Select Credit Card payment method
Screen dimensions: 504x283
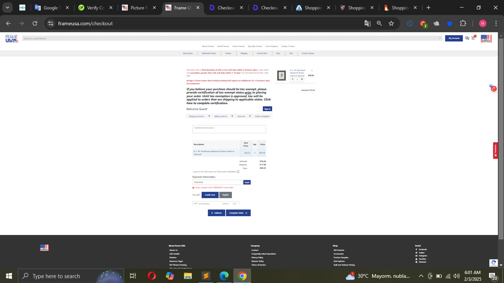click(210, 195)
